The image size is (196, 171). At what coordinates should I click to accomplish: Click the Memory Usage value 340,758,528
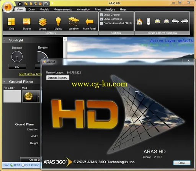[73, 73]
